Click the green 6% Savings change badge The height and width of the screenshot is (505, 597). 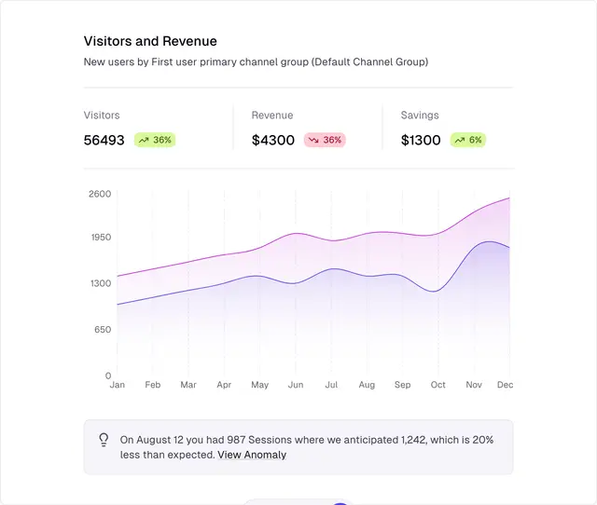pos(468,140)
